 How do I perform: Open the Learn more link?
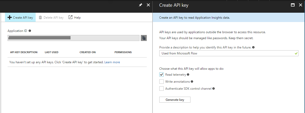tap(112, 62)
